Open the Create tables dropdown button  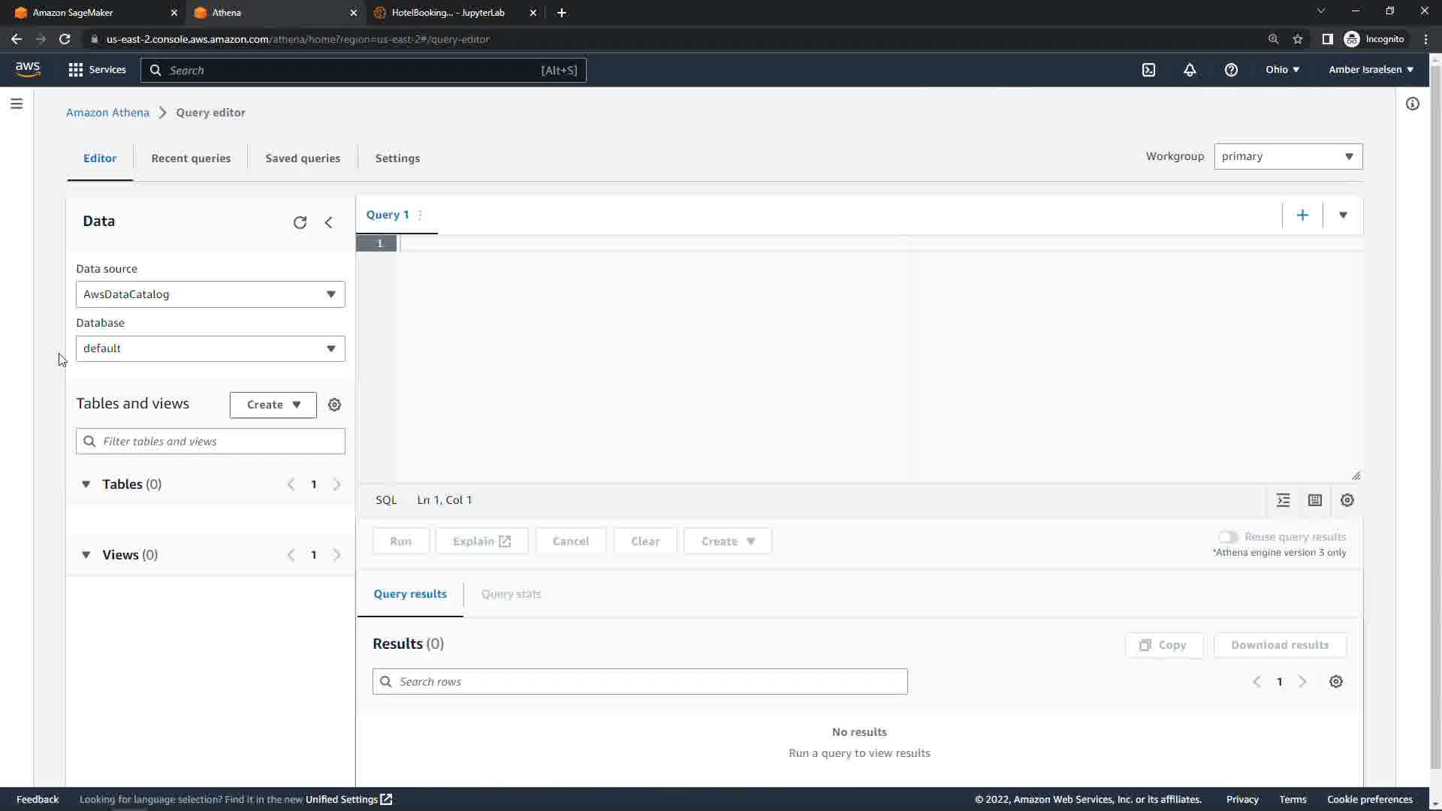273,405
